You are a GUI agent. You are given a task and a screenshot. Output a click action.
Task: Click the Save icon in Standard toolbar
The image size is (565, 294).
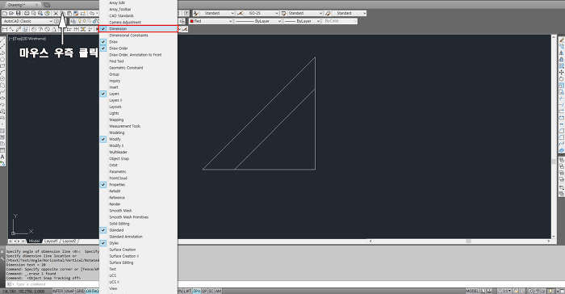[x=18, y=13]
